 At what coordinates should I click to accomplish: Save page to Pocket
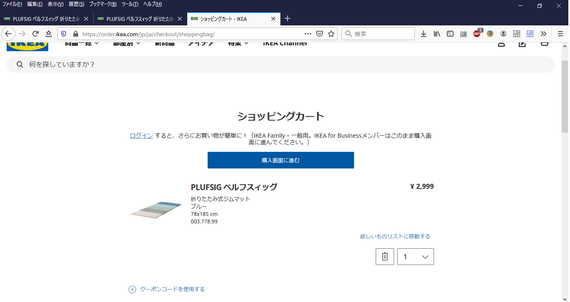(x=320, y=34)
